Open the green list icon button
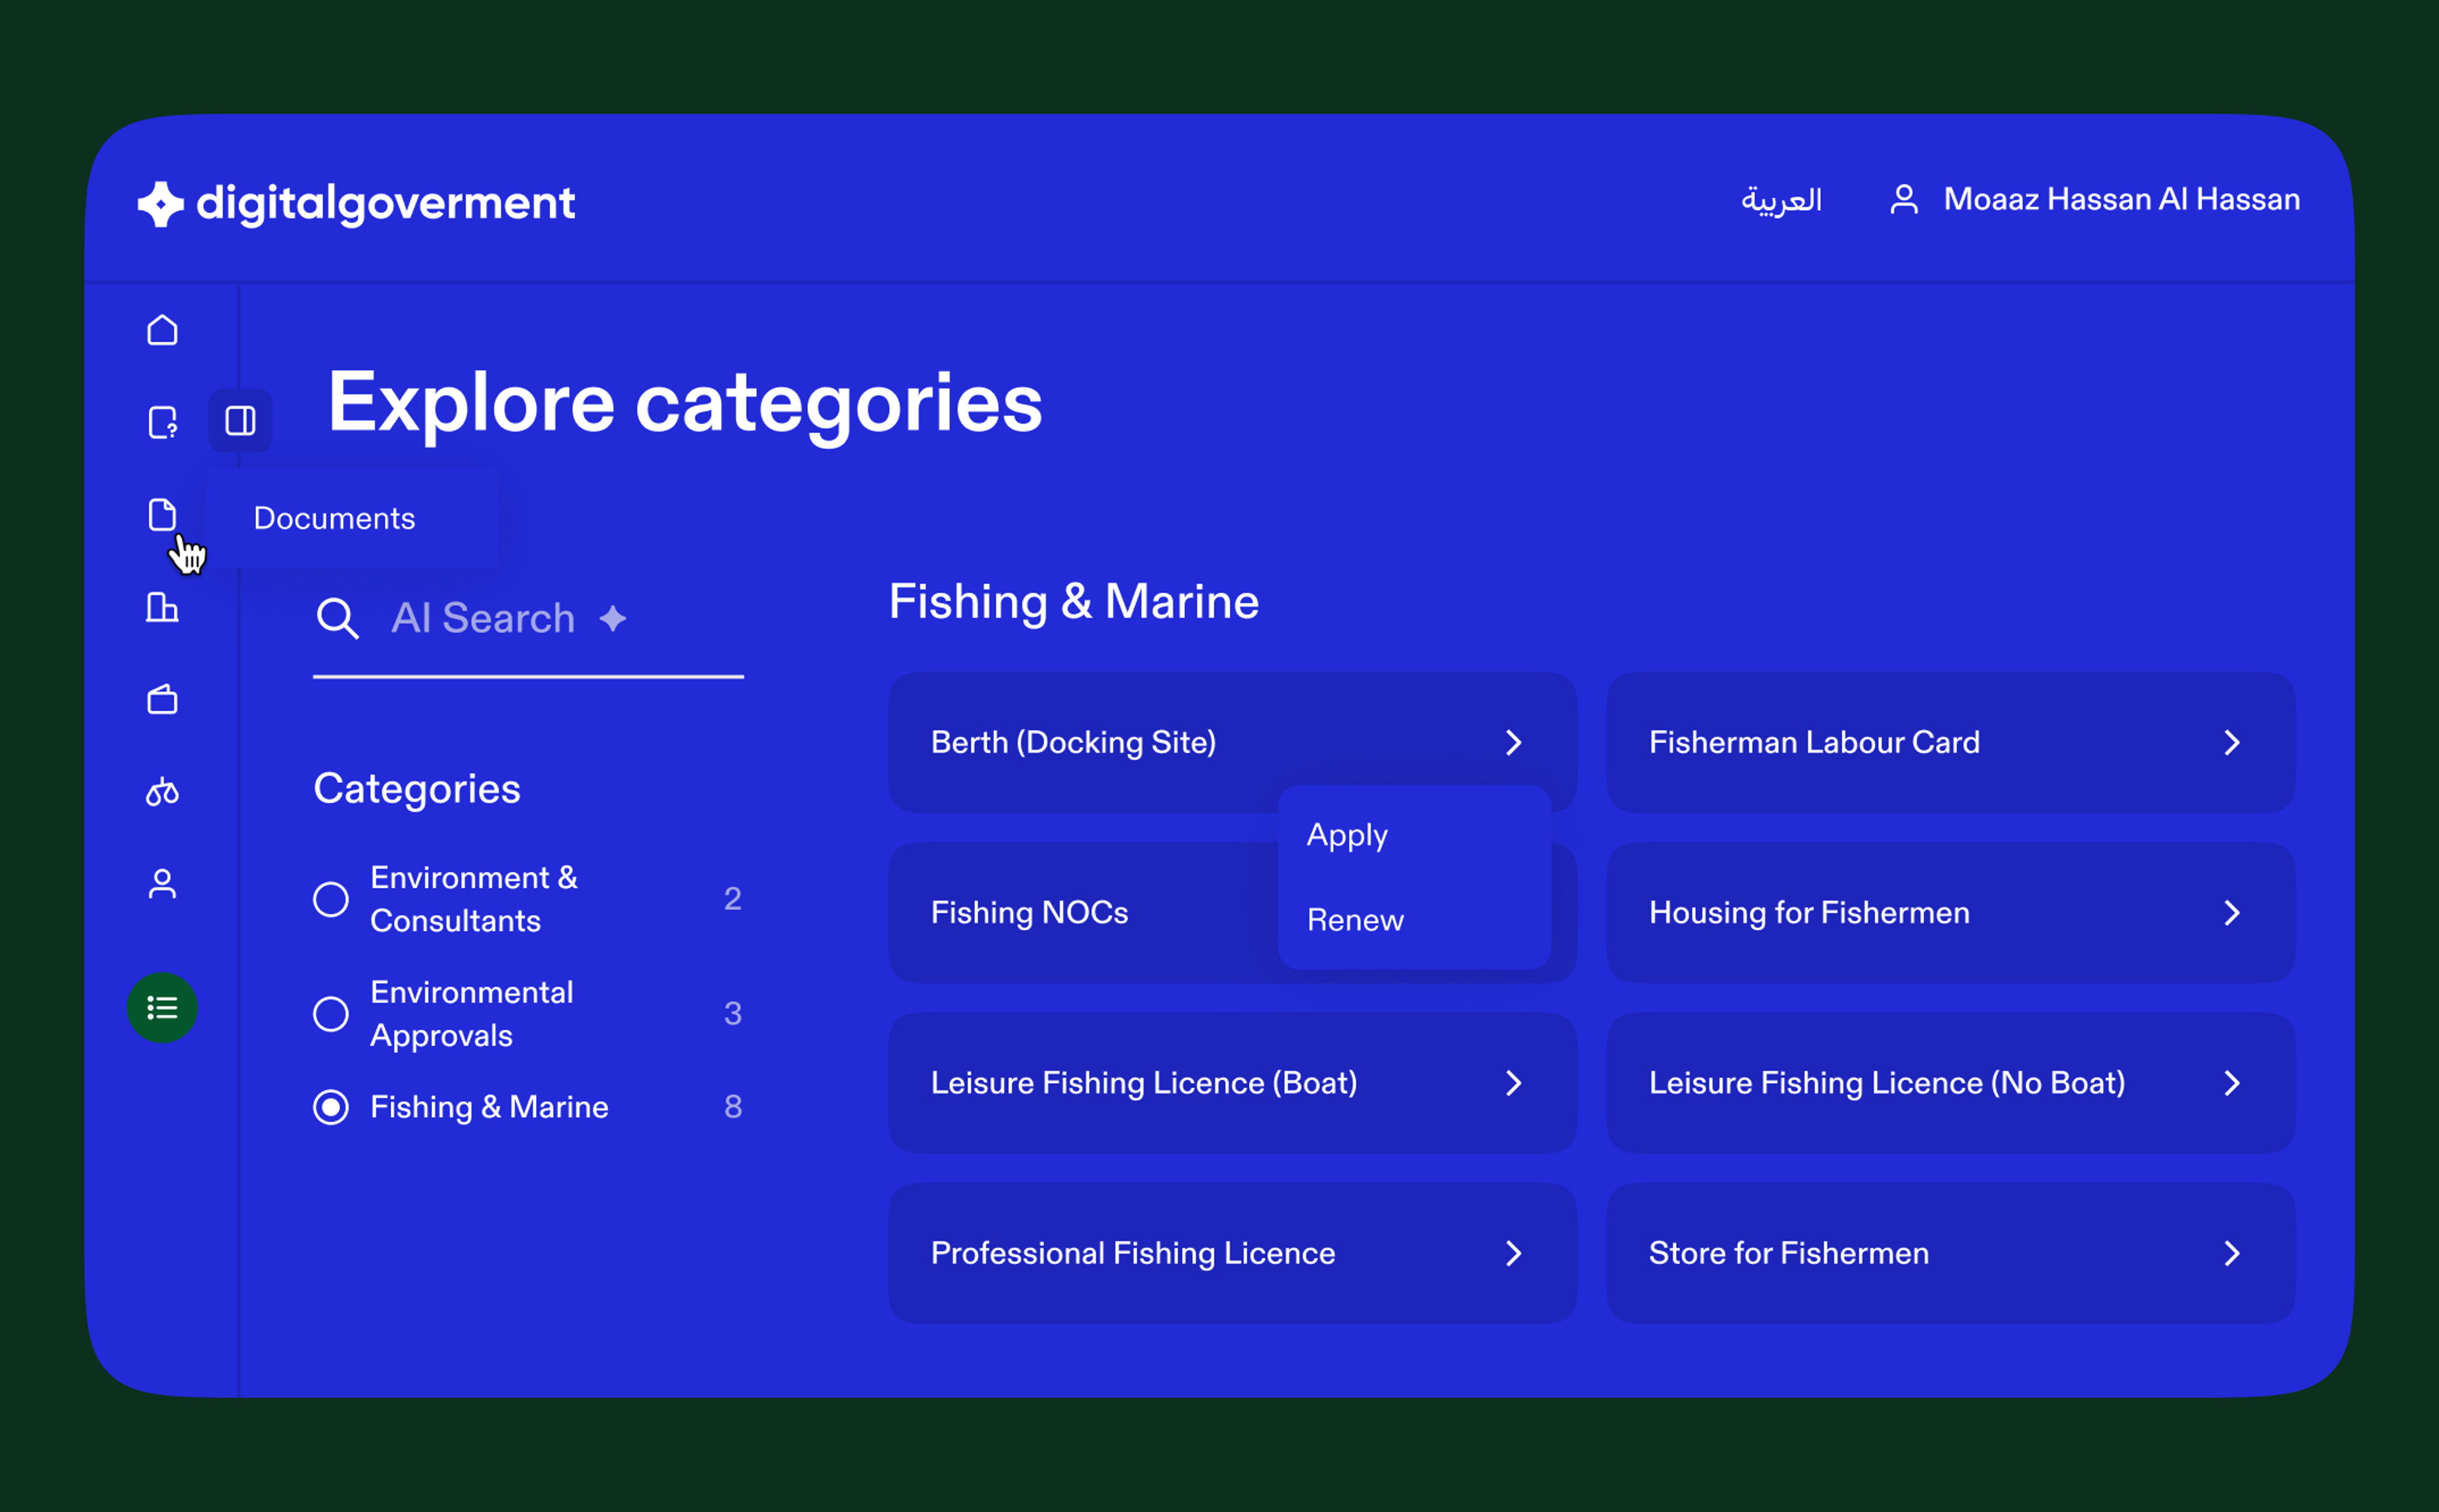The width and height of the screenshot is (2439, 1512). tap(162, 1008)
